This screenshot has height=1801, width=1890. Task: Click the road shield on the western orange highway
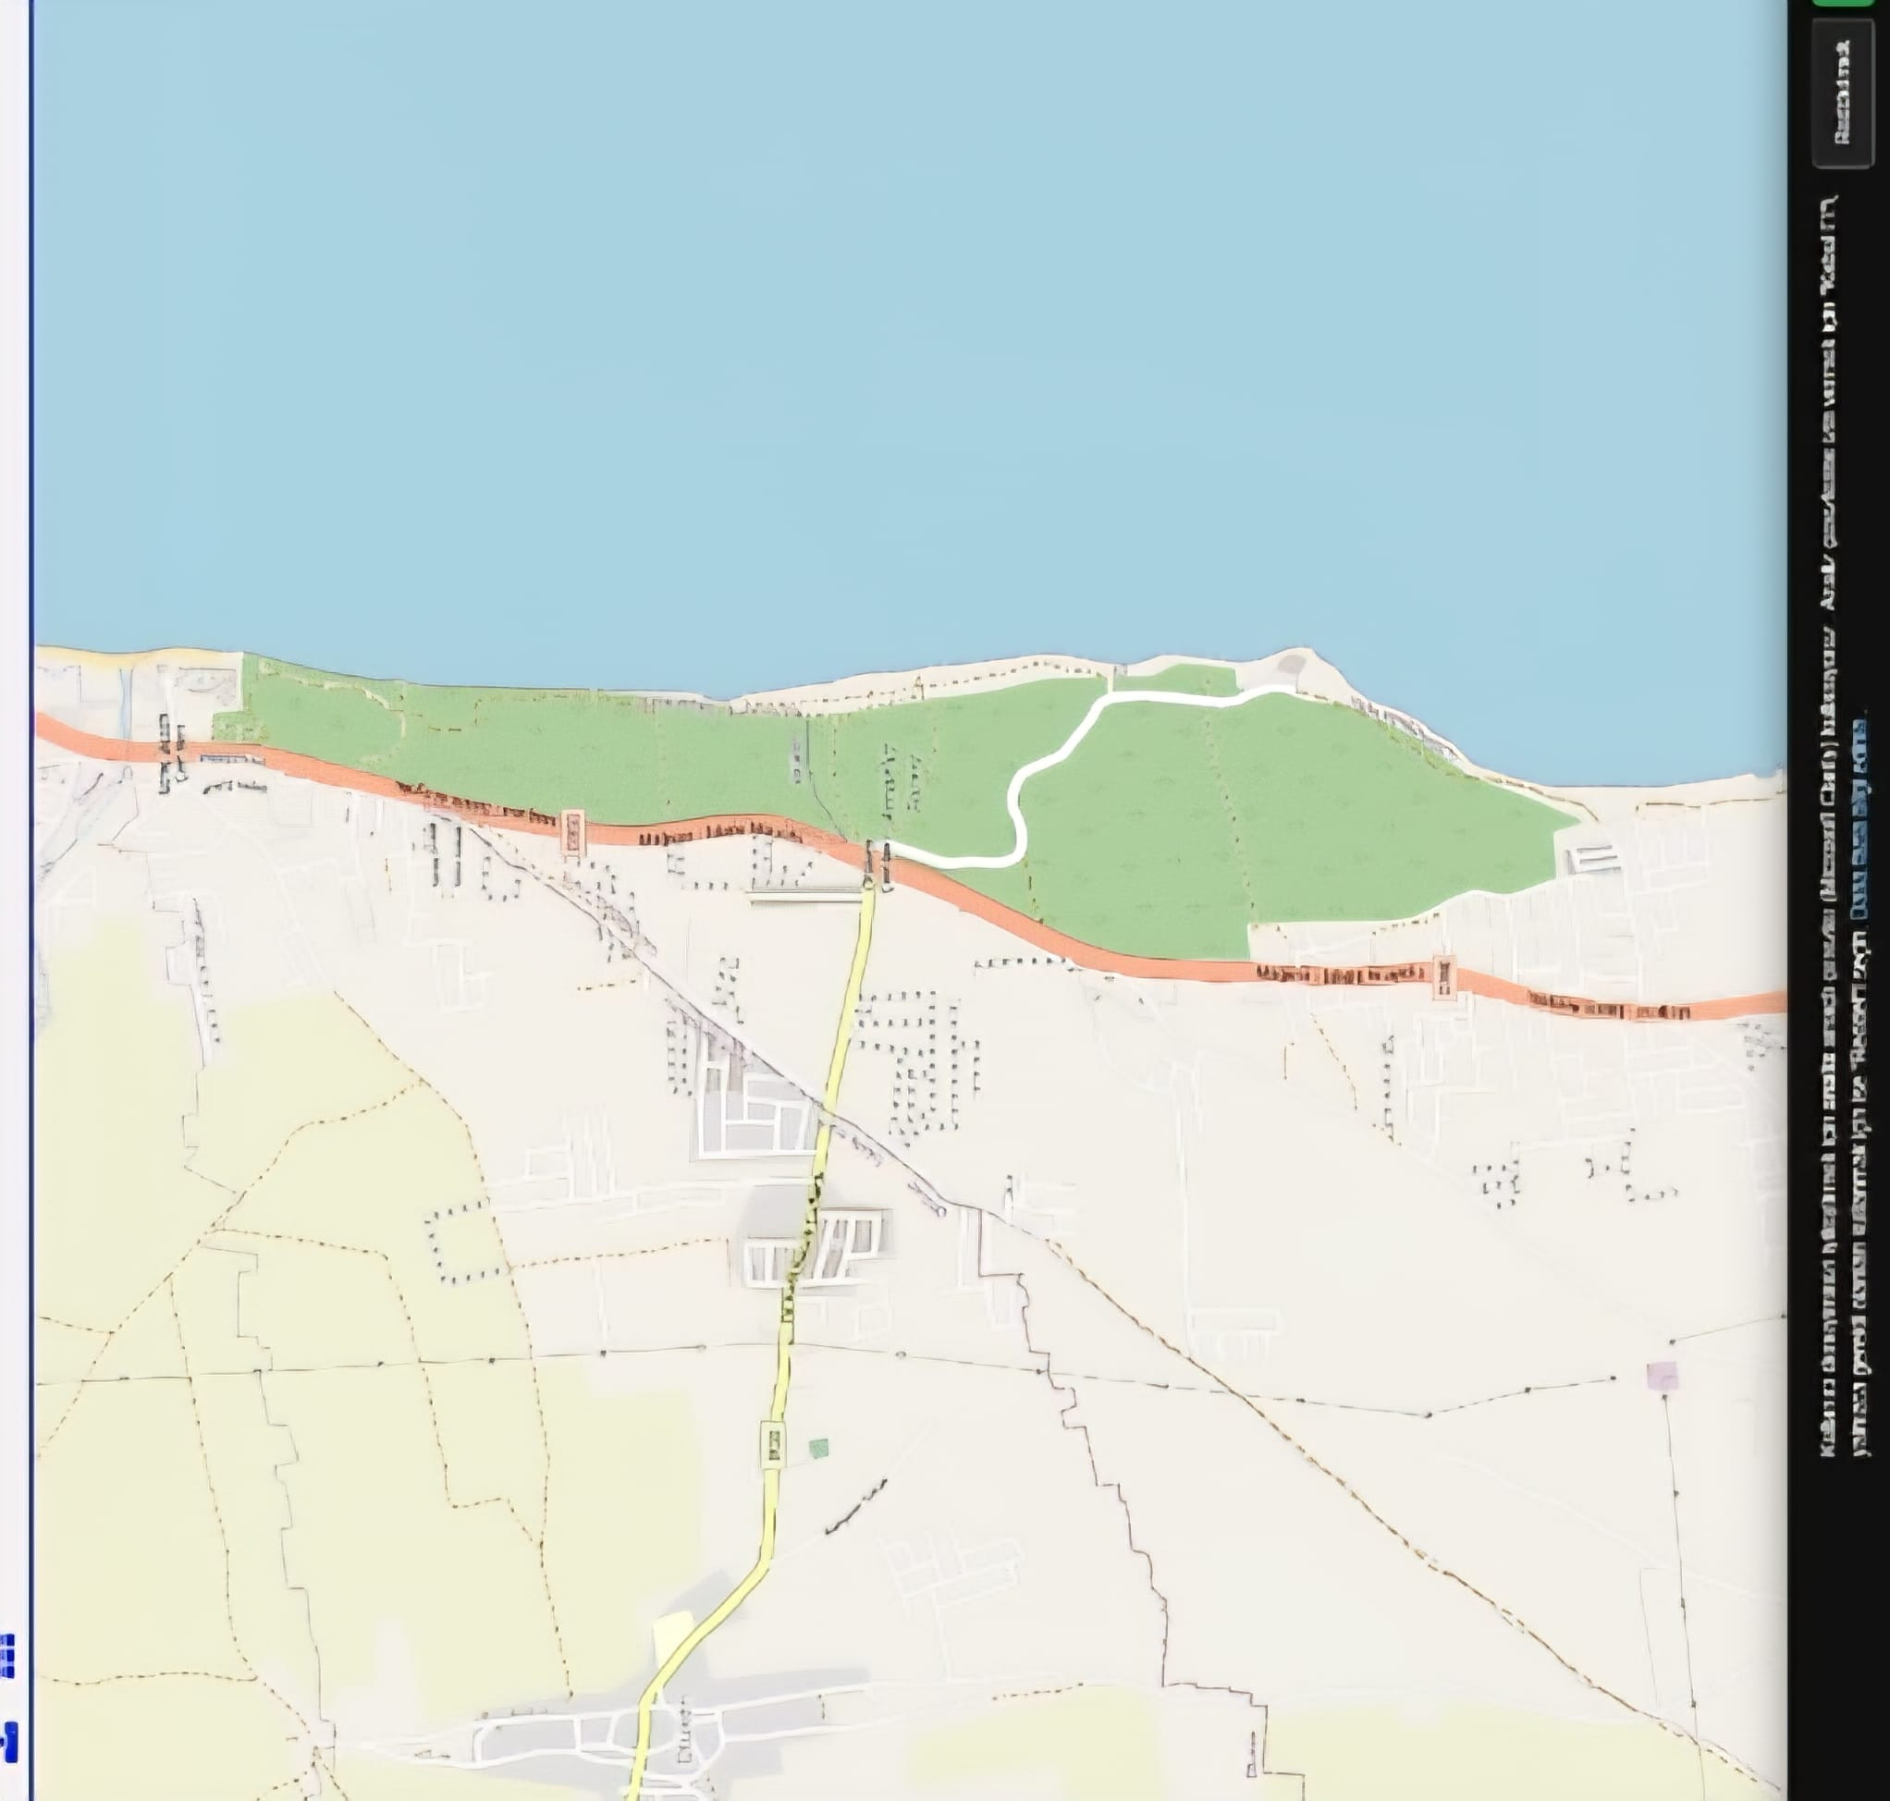click(x=573, y=831)
